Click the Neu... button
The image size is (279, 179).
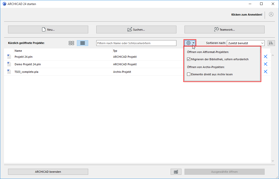pos(48,29)
